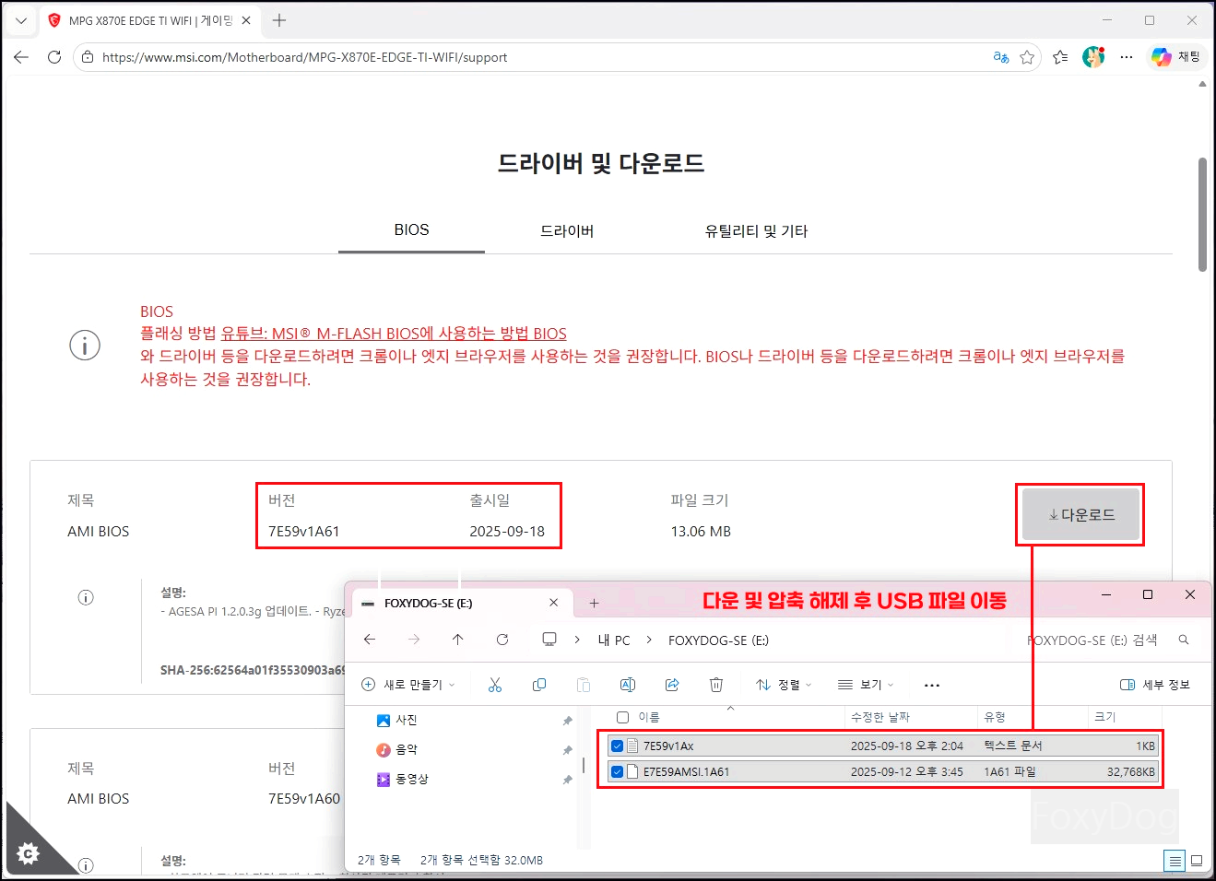The height and width of the screenshot is (881, 1216).
Task: Select 사진 in Explorer sidebar
Action: click(396, 720)
